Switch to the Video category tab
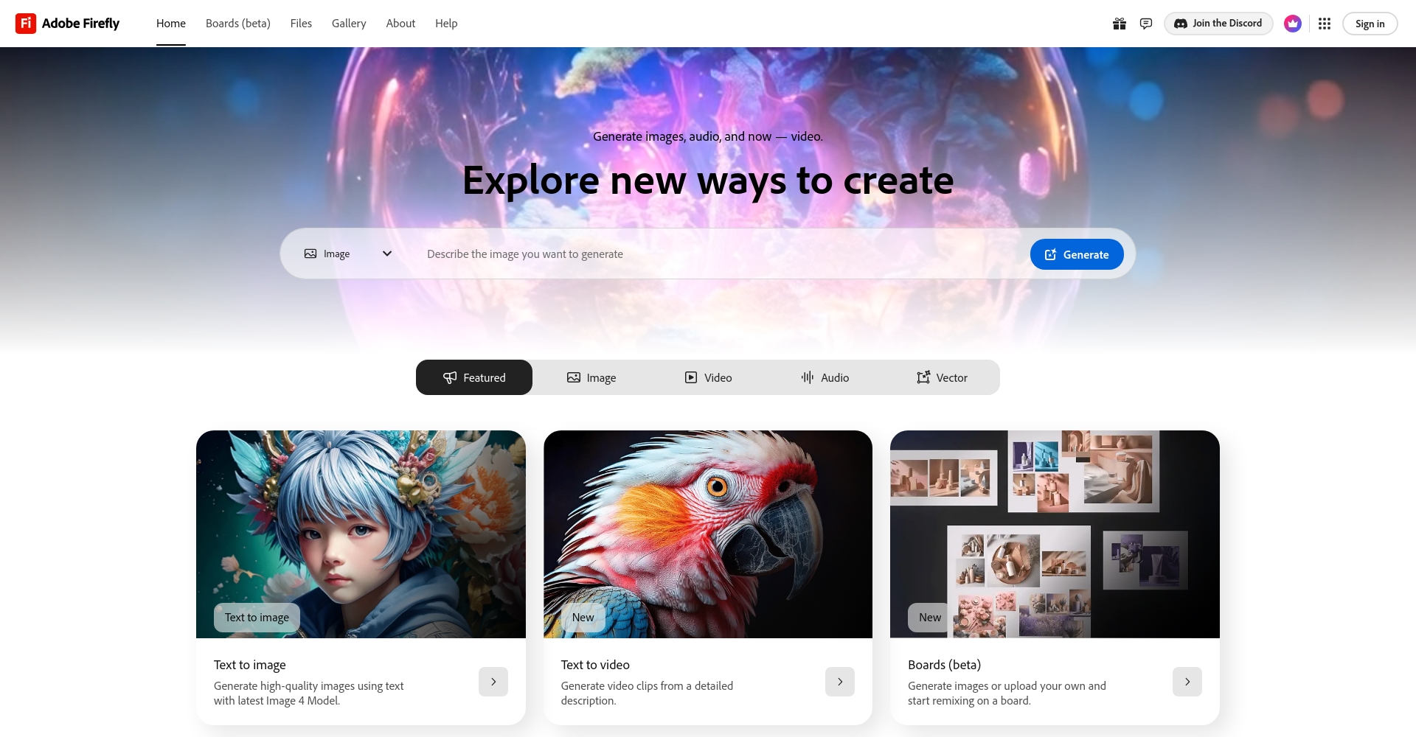This screenshot has width=1416, height=737. point(708,377)
